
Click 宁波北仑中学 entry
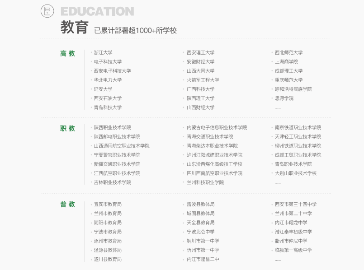tap(201, 232)
